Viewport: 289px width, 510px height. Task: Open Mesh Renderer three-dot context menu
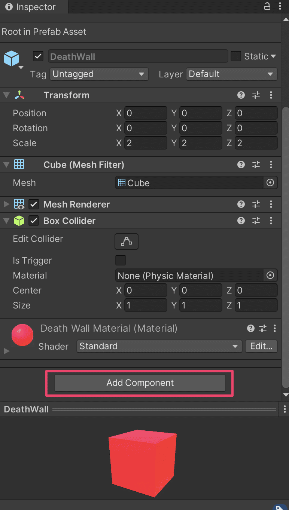coord(271,205)
